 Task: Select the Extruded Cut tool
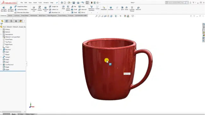click(x=34, y=9)
